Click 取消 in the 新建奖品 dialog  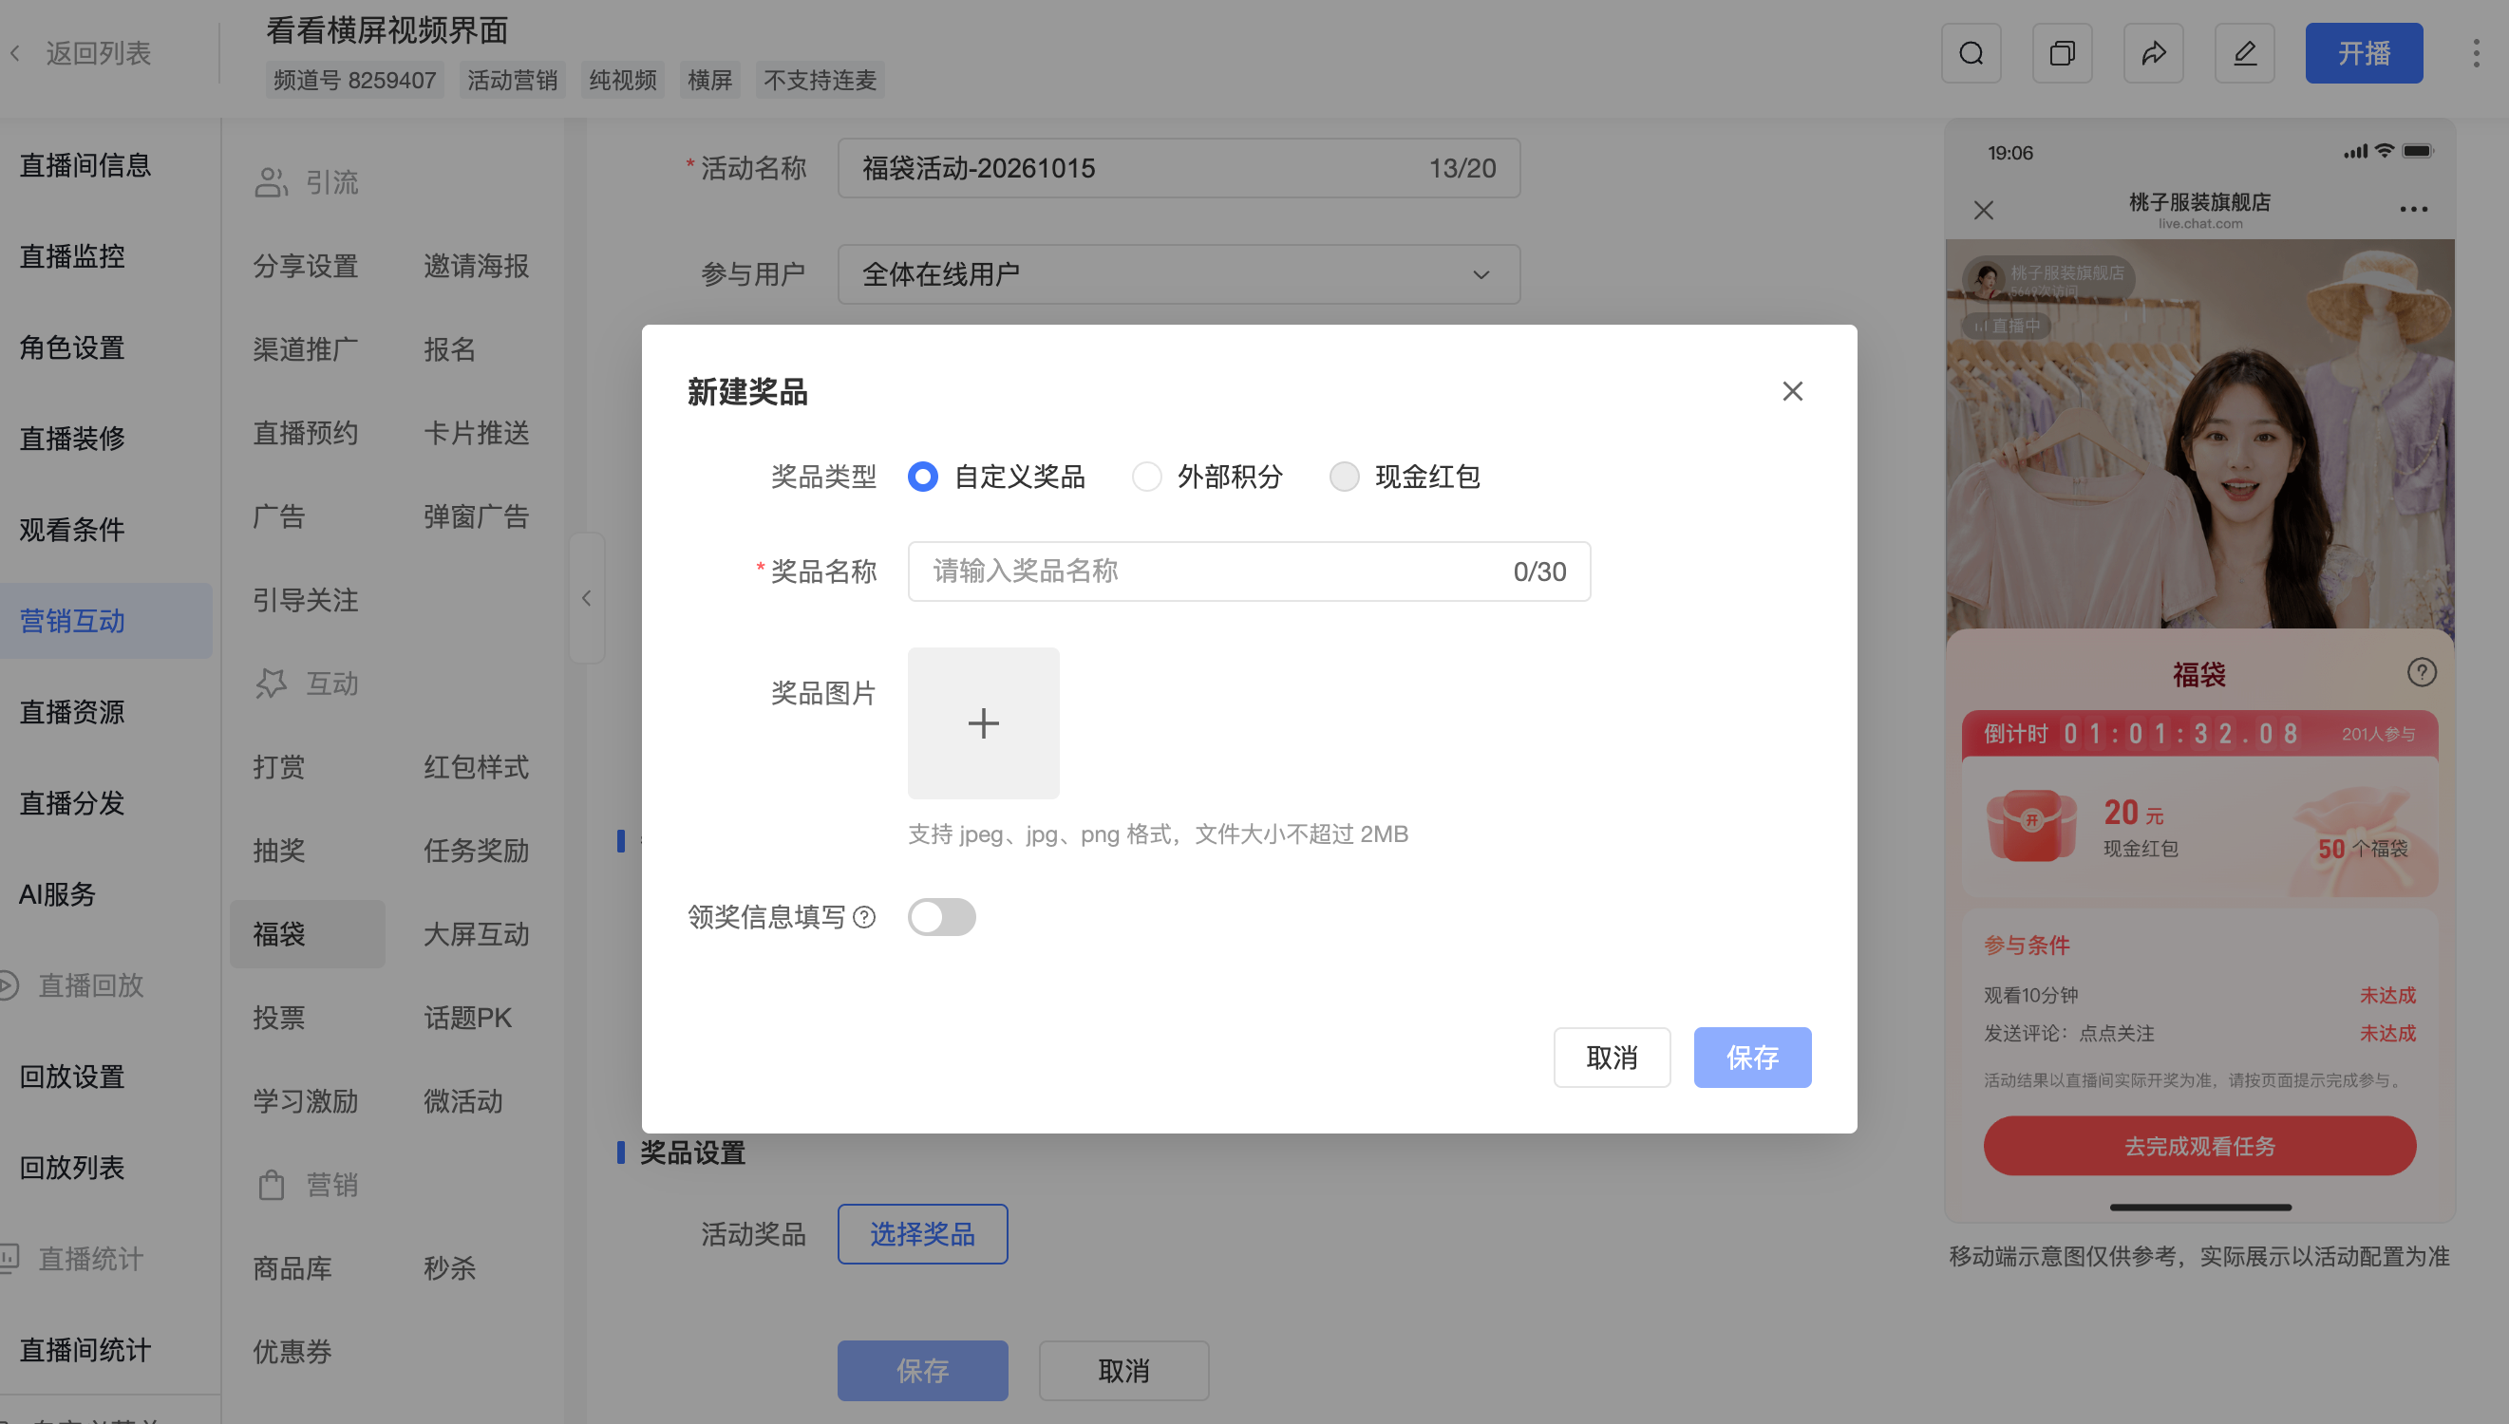1612,1058
